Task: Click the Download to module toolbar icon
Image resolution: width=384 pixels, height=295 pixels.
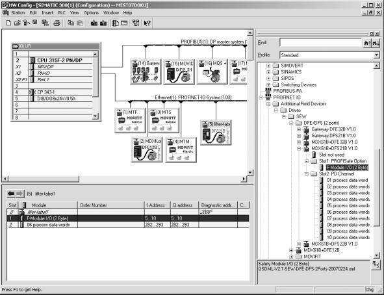Action: [94, 23]
